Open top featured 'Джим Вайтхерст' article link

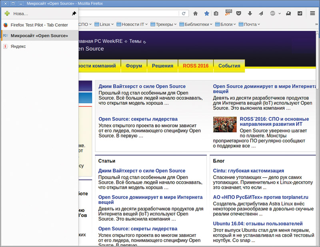(142, 86)
